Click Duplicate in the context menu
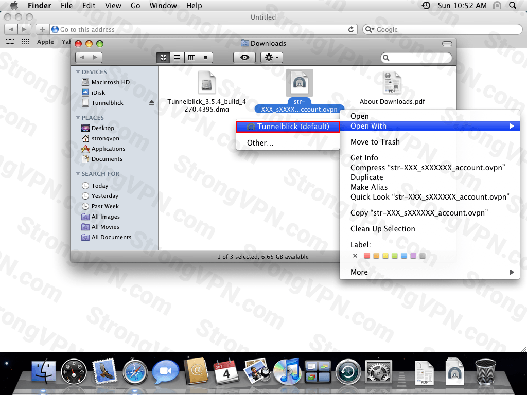Viewport: 527px width, 395px height. pyautogui.click(x=430, y=177)
